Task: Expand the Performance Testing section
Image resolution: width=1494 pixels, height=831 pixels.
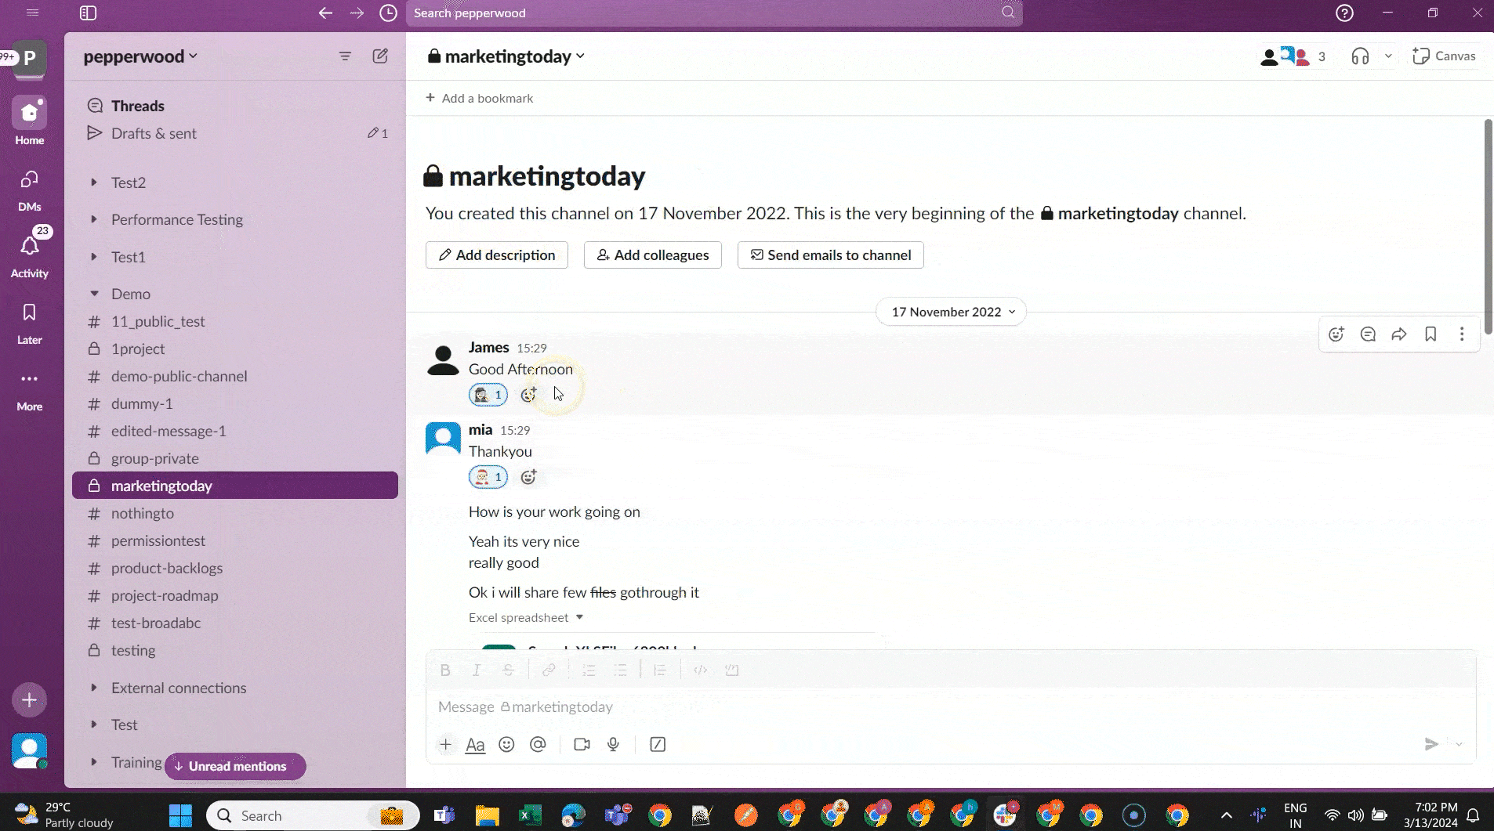Action: pyautogui.click(x=94, y=219)
